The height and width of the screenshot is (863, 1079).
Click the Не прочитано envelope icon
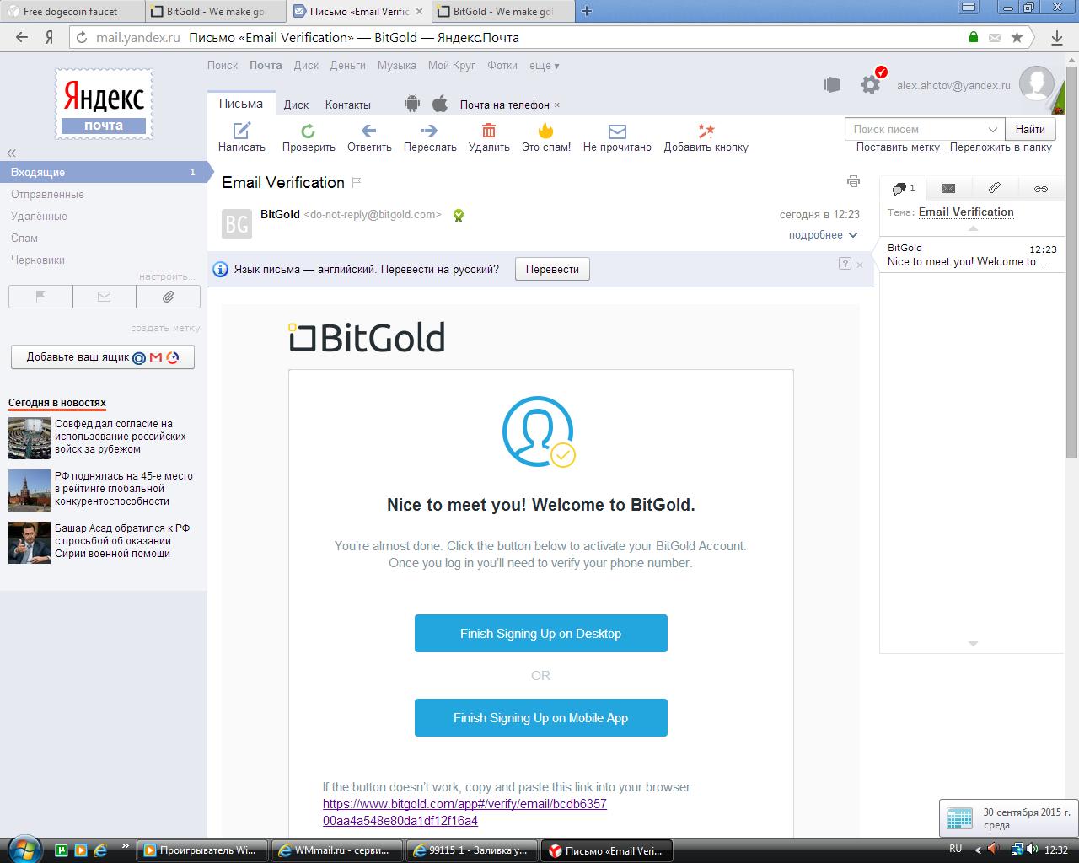(x=617, y=131)
